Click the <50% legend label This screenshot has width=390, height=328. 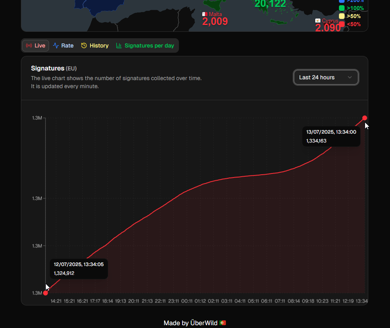pos(354,24)
